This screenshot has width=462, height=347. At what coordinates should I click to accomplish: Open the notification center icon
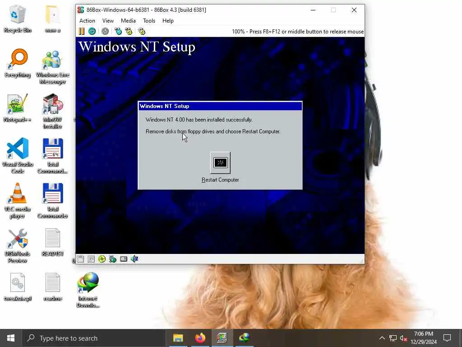pos(447,338)
